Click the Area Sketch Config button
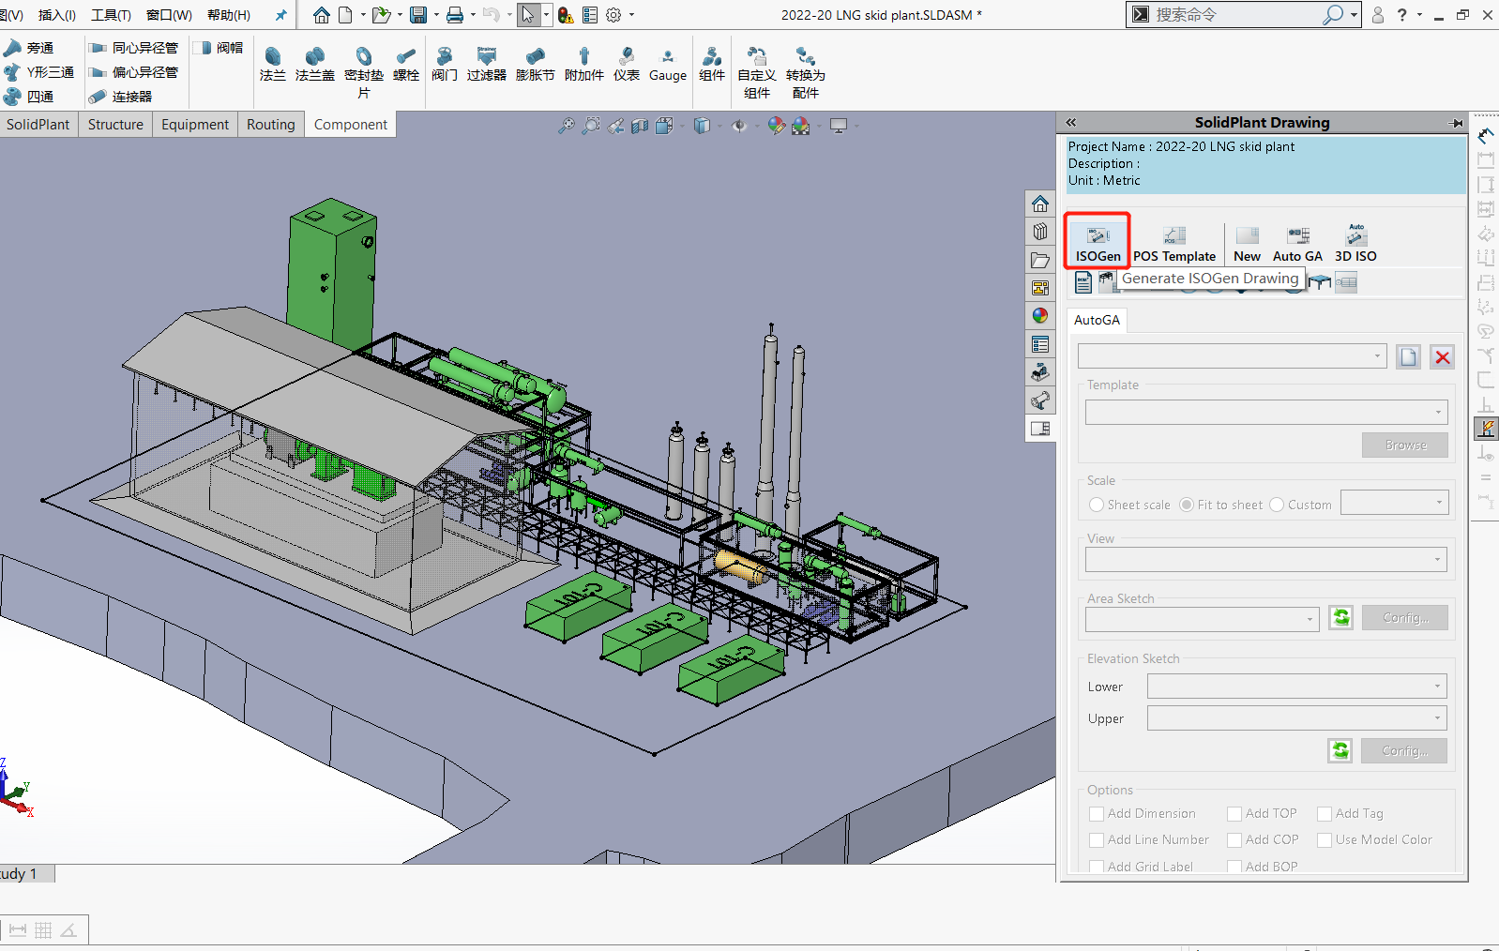 (1404, 617)
